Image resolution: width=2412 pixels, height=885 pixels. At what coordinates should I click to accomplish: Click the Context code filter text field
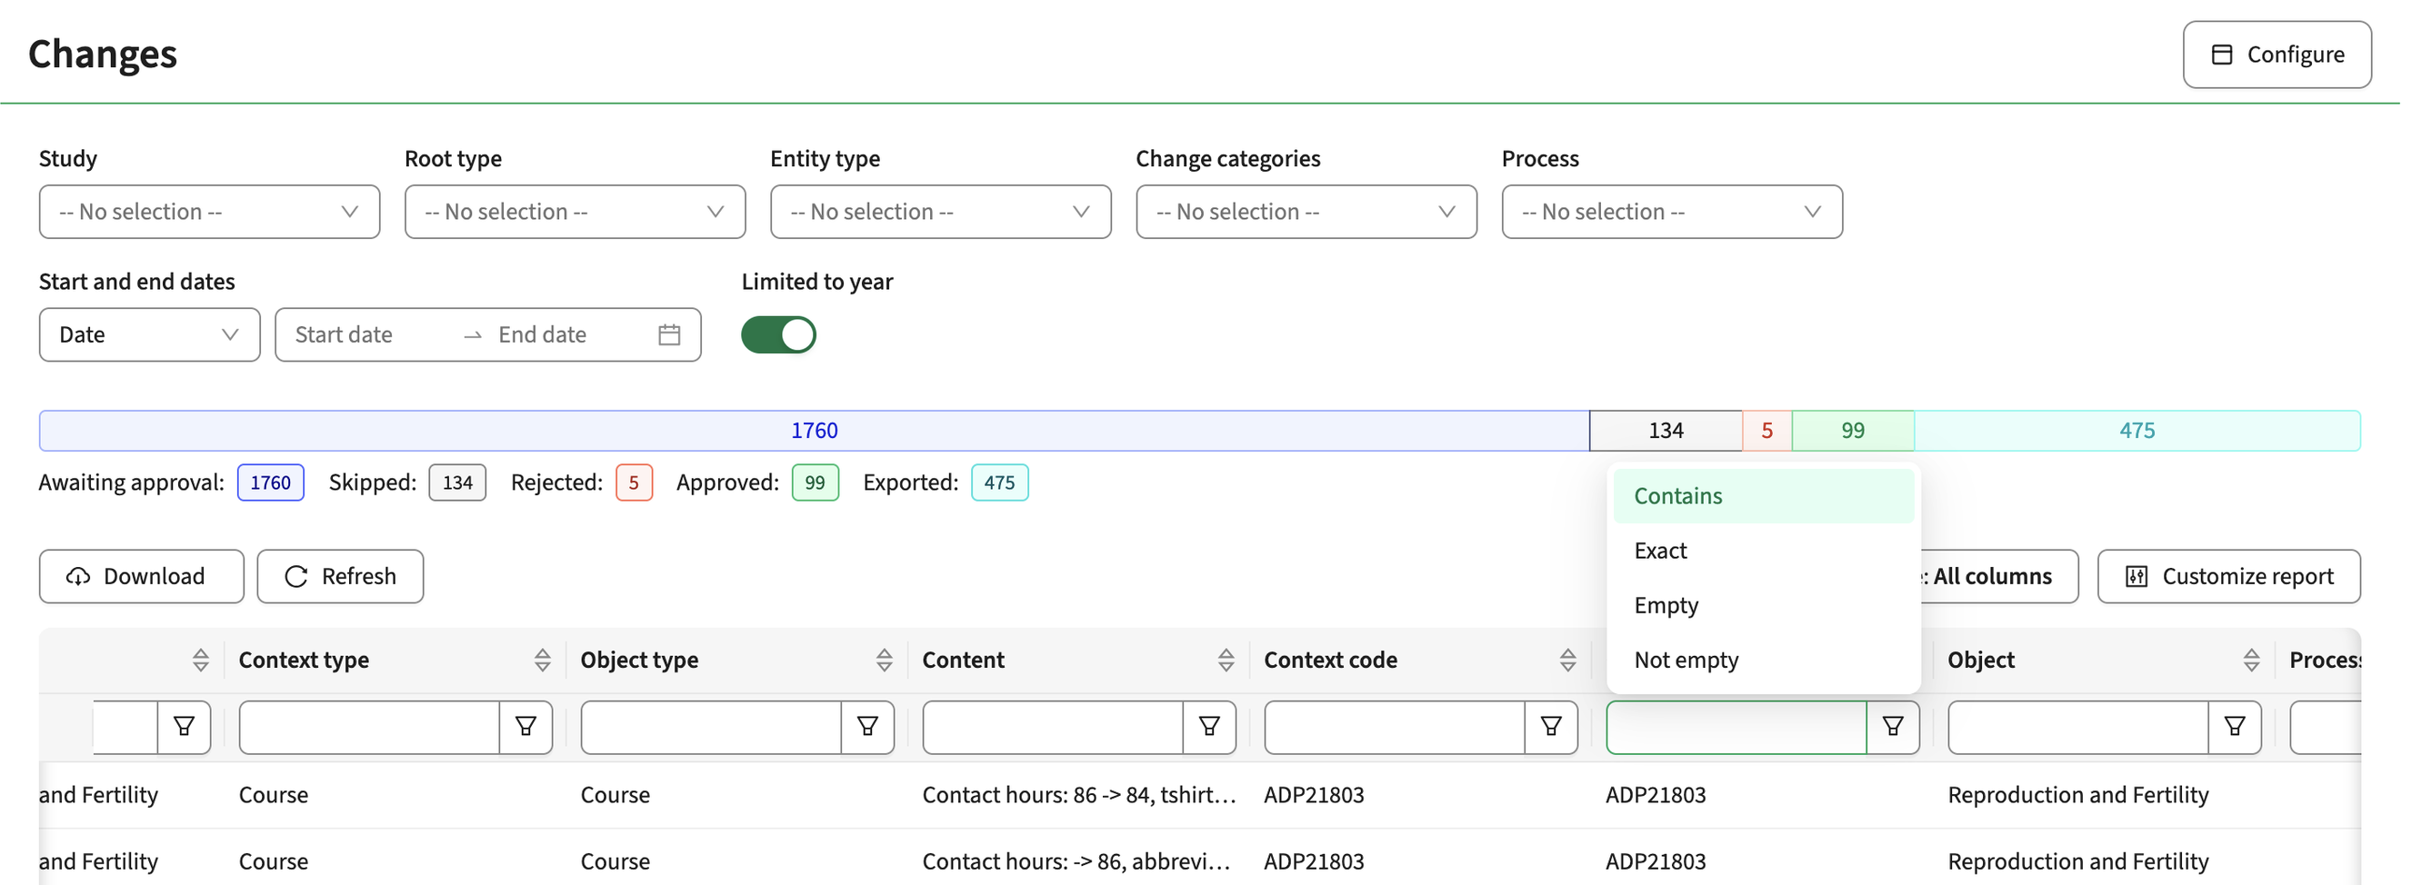coord(1395,727)
